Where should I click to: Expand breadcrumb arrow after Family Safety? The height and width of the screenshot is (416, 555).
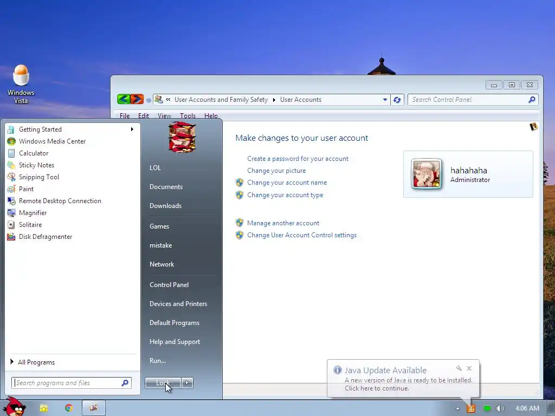274,100
